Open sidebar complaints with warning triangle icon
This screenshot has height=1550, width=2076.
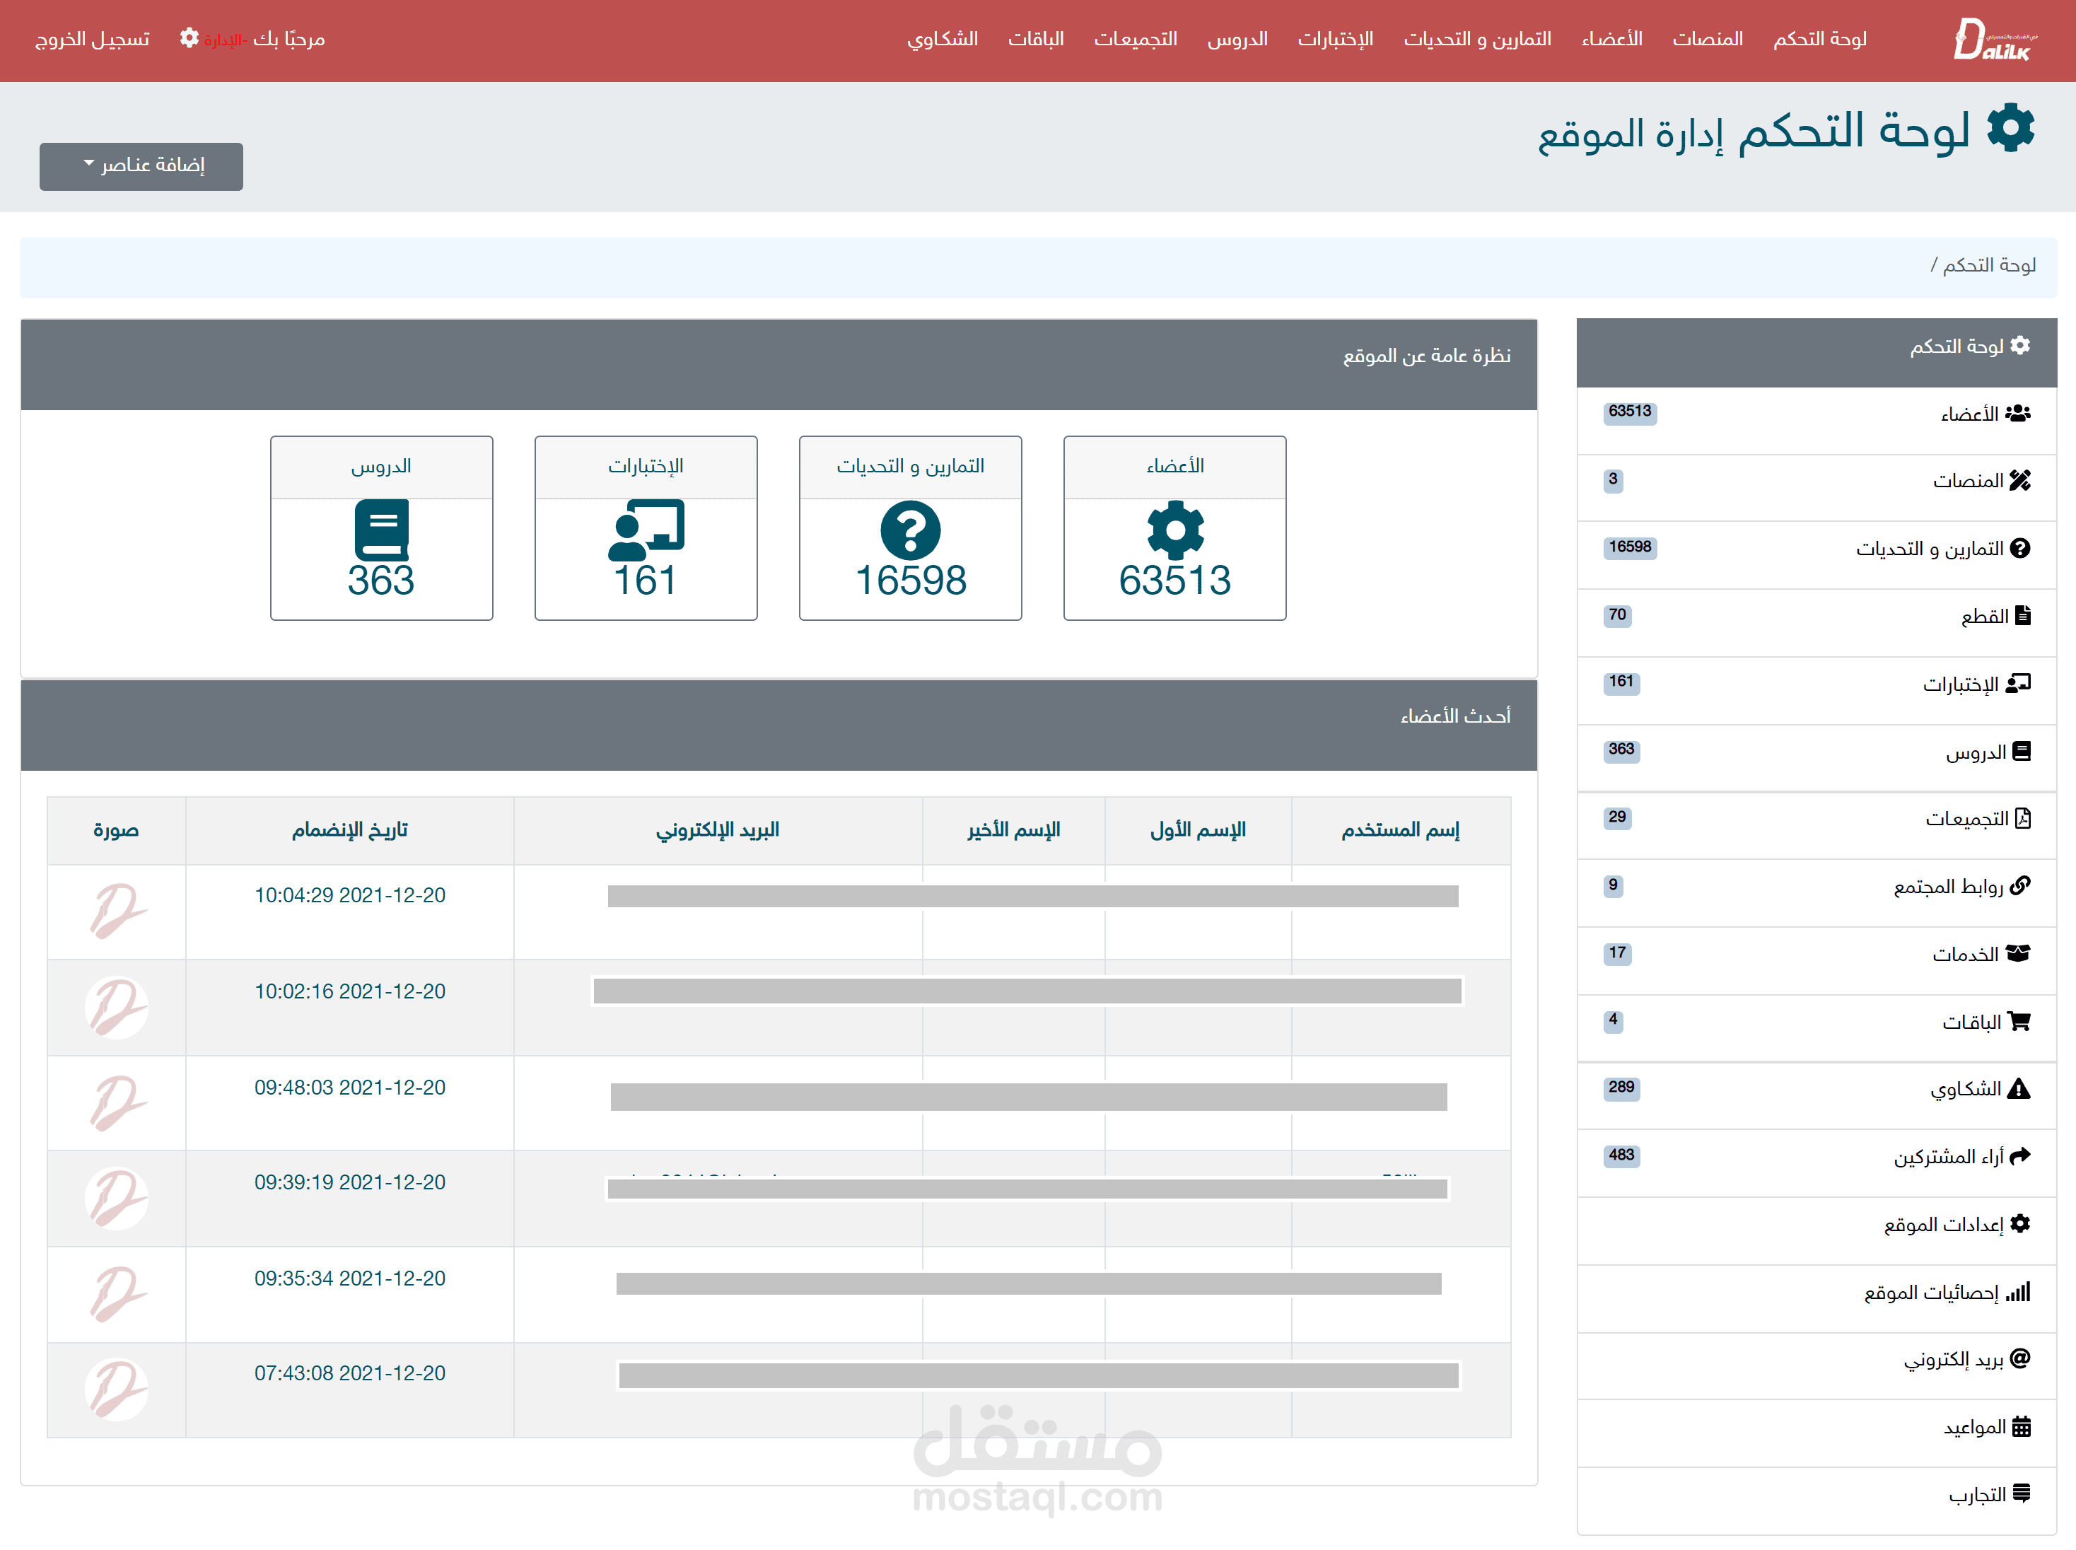coord(1979,1088)
